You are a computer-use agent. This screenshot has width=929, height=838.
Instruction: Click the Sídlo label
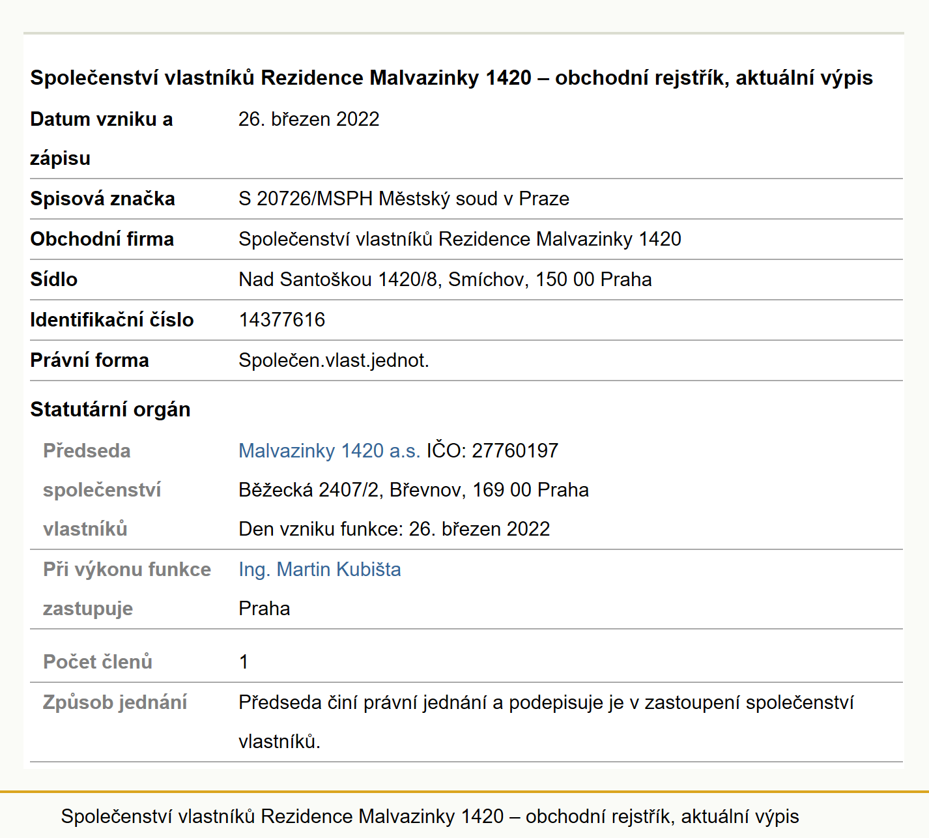(53, 280)
